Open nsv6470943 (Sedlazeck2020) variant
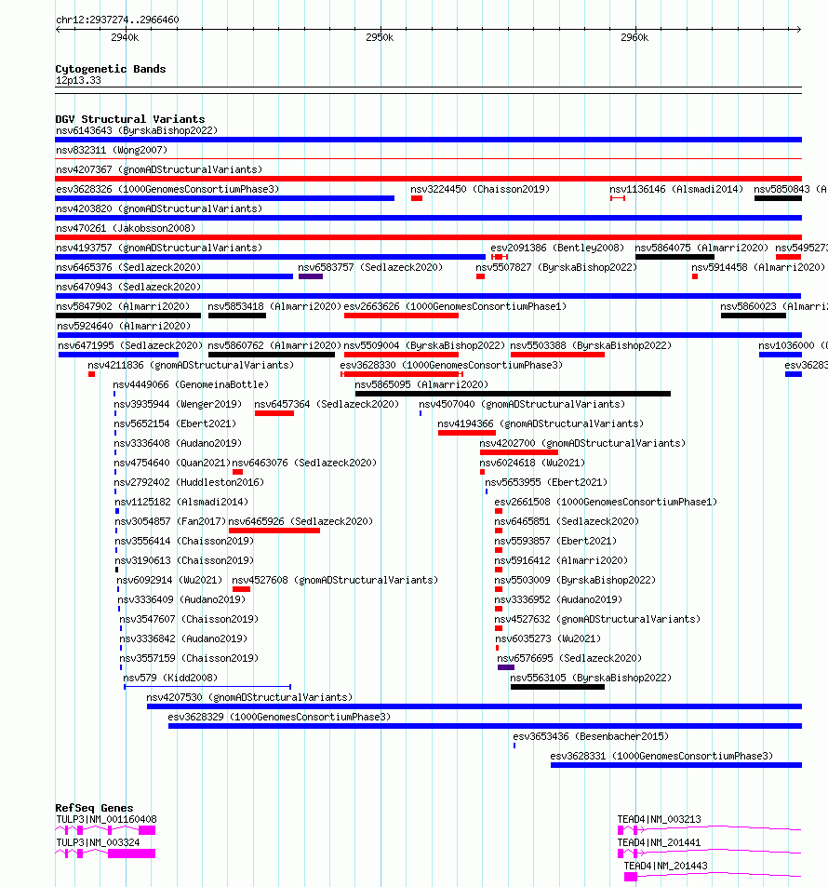The height and width of the screenshot is (887, 828). coord(128,287)
